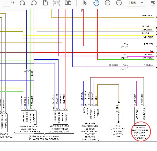The width and height of the screenshot is (157, 151).
Task: Click the GP2 ground point label
Action: click(118, 126)
